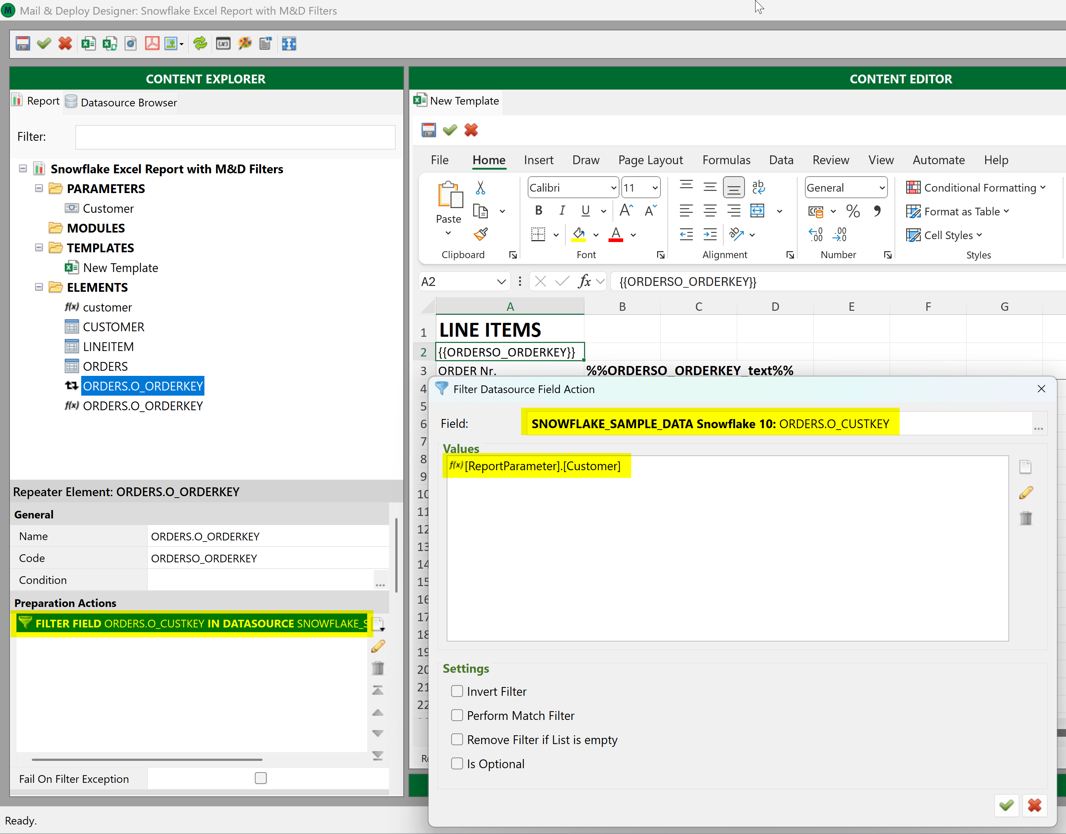This screenshot has width=1066, height=834.
Task: Click the PDF icon in main toolbar
Action: tap(152, 44)
